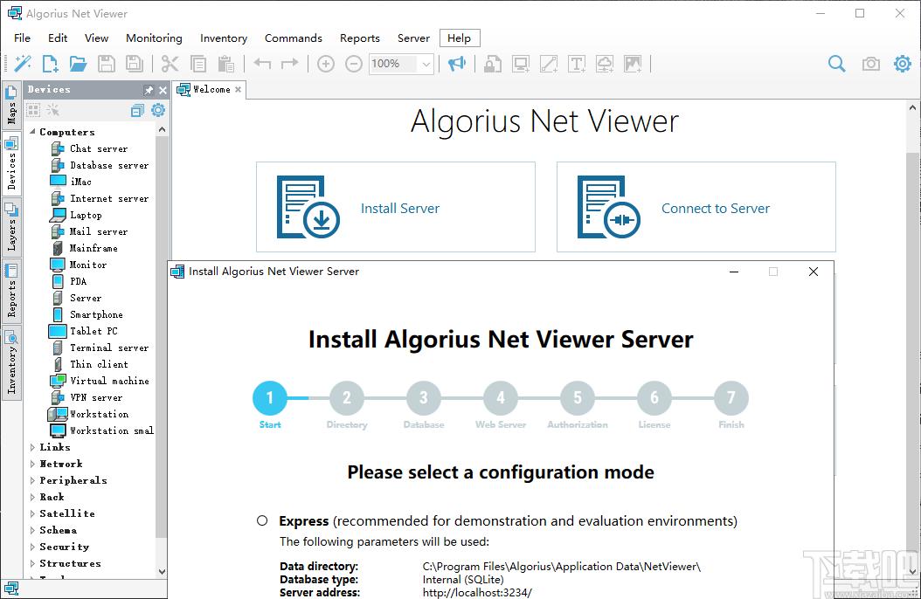Click the search magnifier icon
Screen dimensions: 921x599
coord(836,64)
